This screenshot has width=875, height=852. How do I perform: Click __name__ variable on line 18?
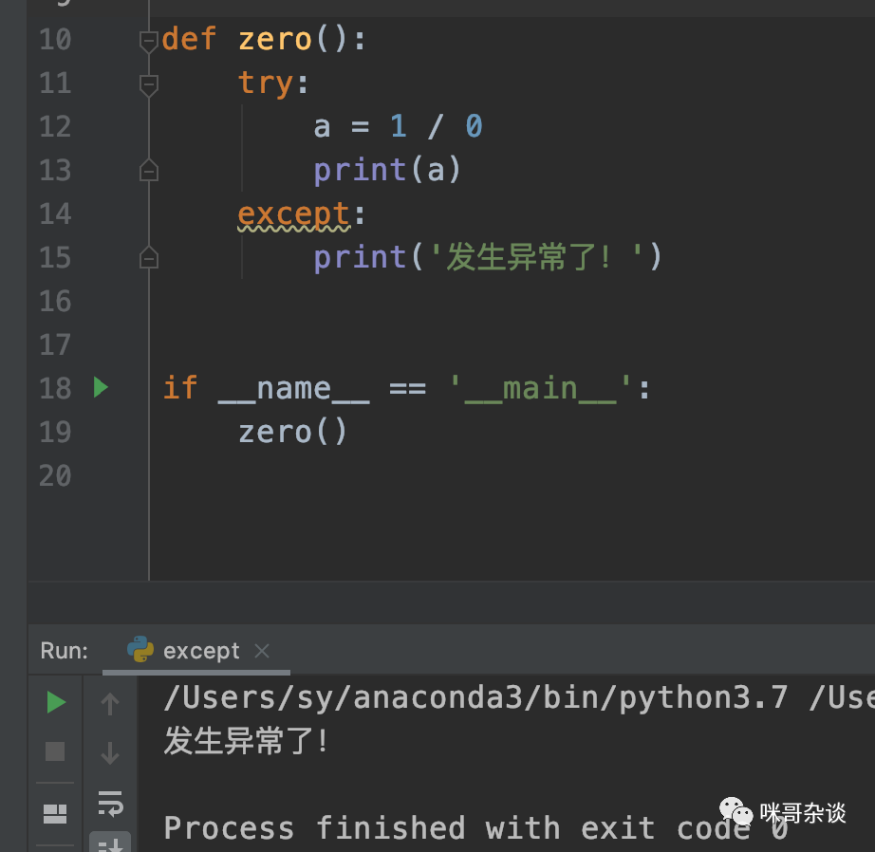293,389
